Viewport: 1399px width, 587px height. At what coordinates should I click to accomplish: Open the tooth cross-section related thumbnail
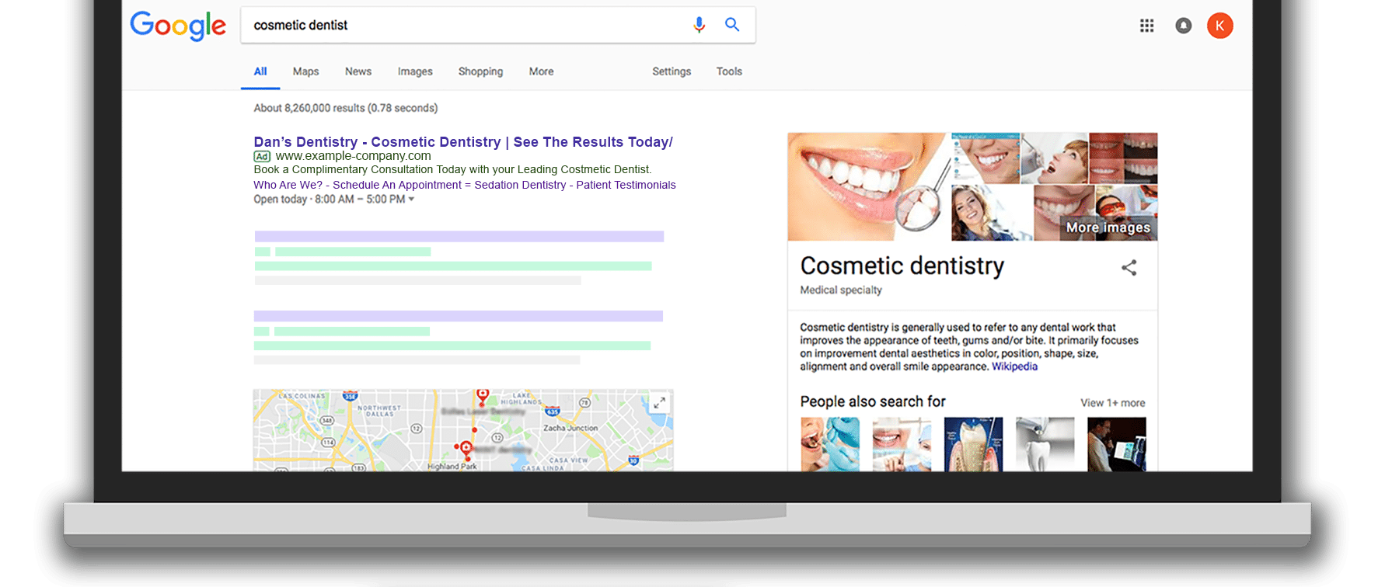pos(973,444)
